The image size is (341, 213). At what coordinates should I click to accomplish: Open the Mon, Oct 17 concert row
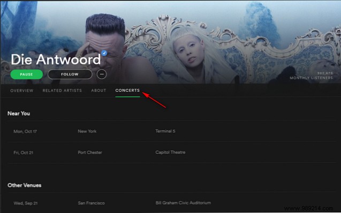click(172, 131)
